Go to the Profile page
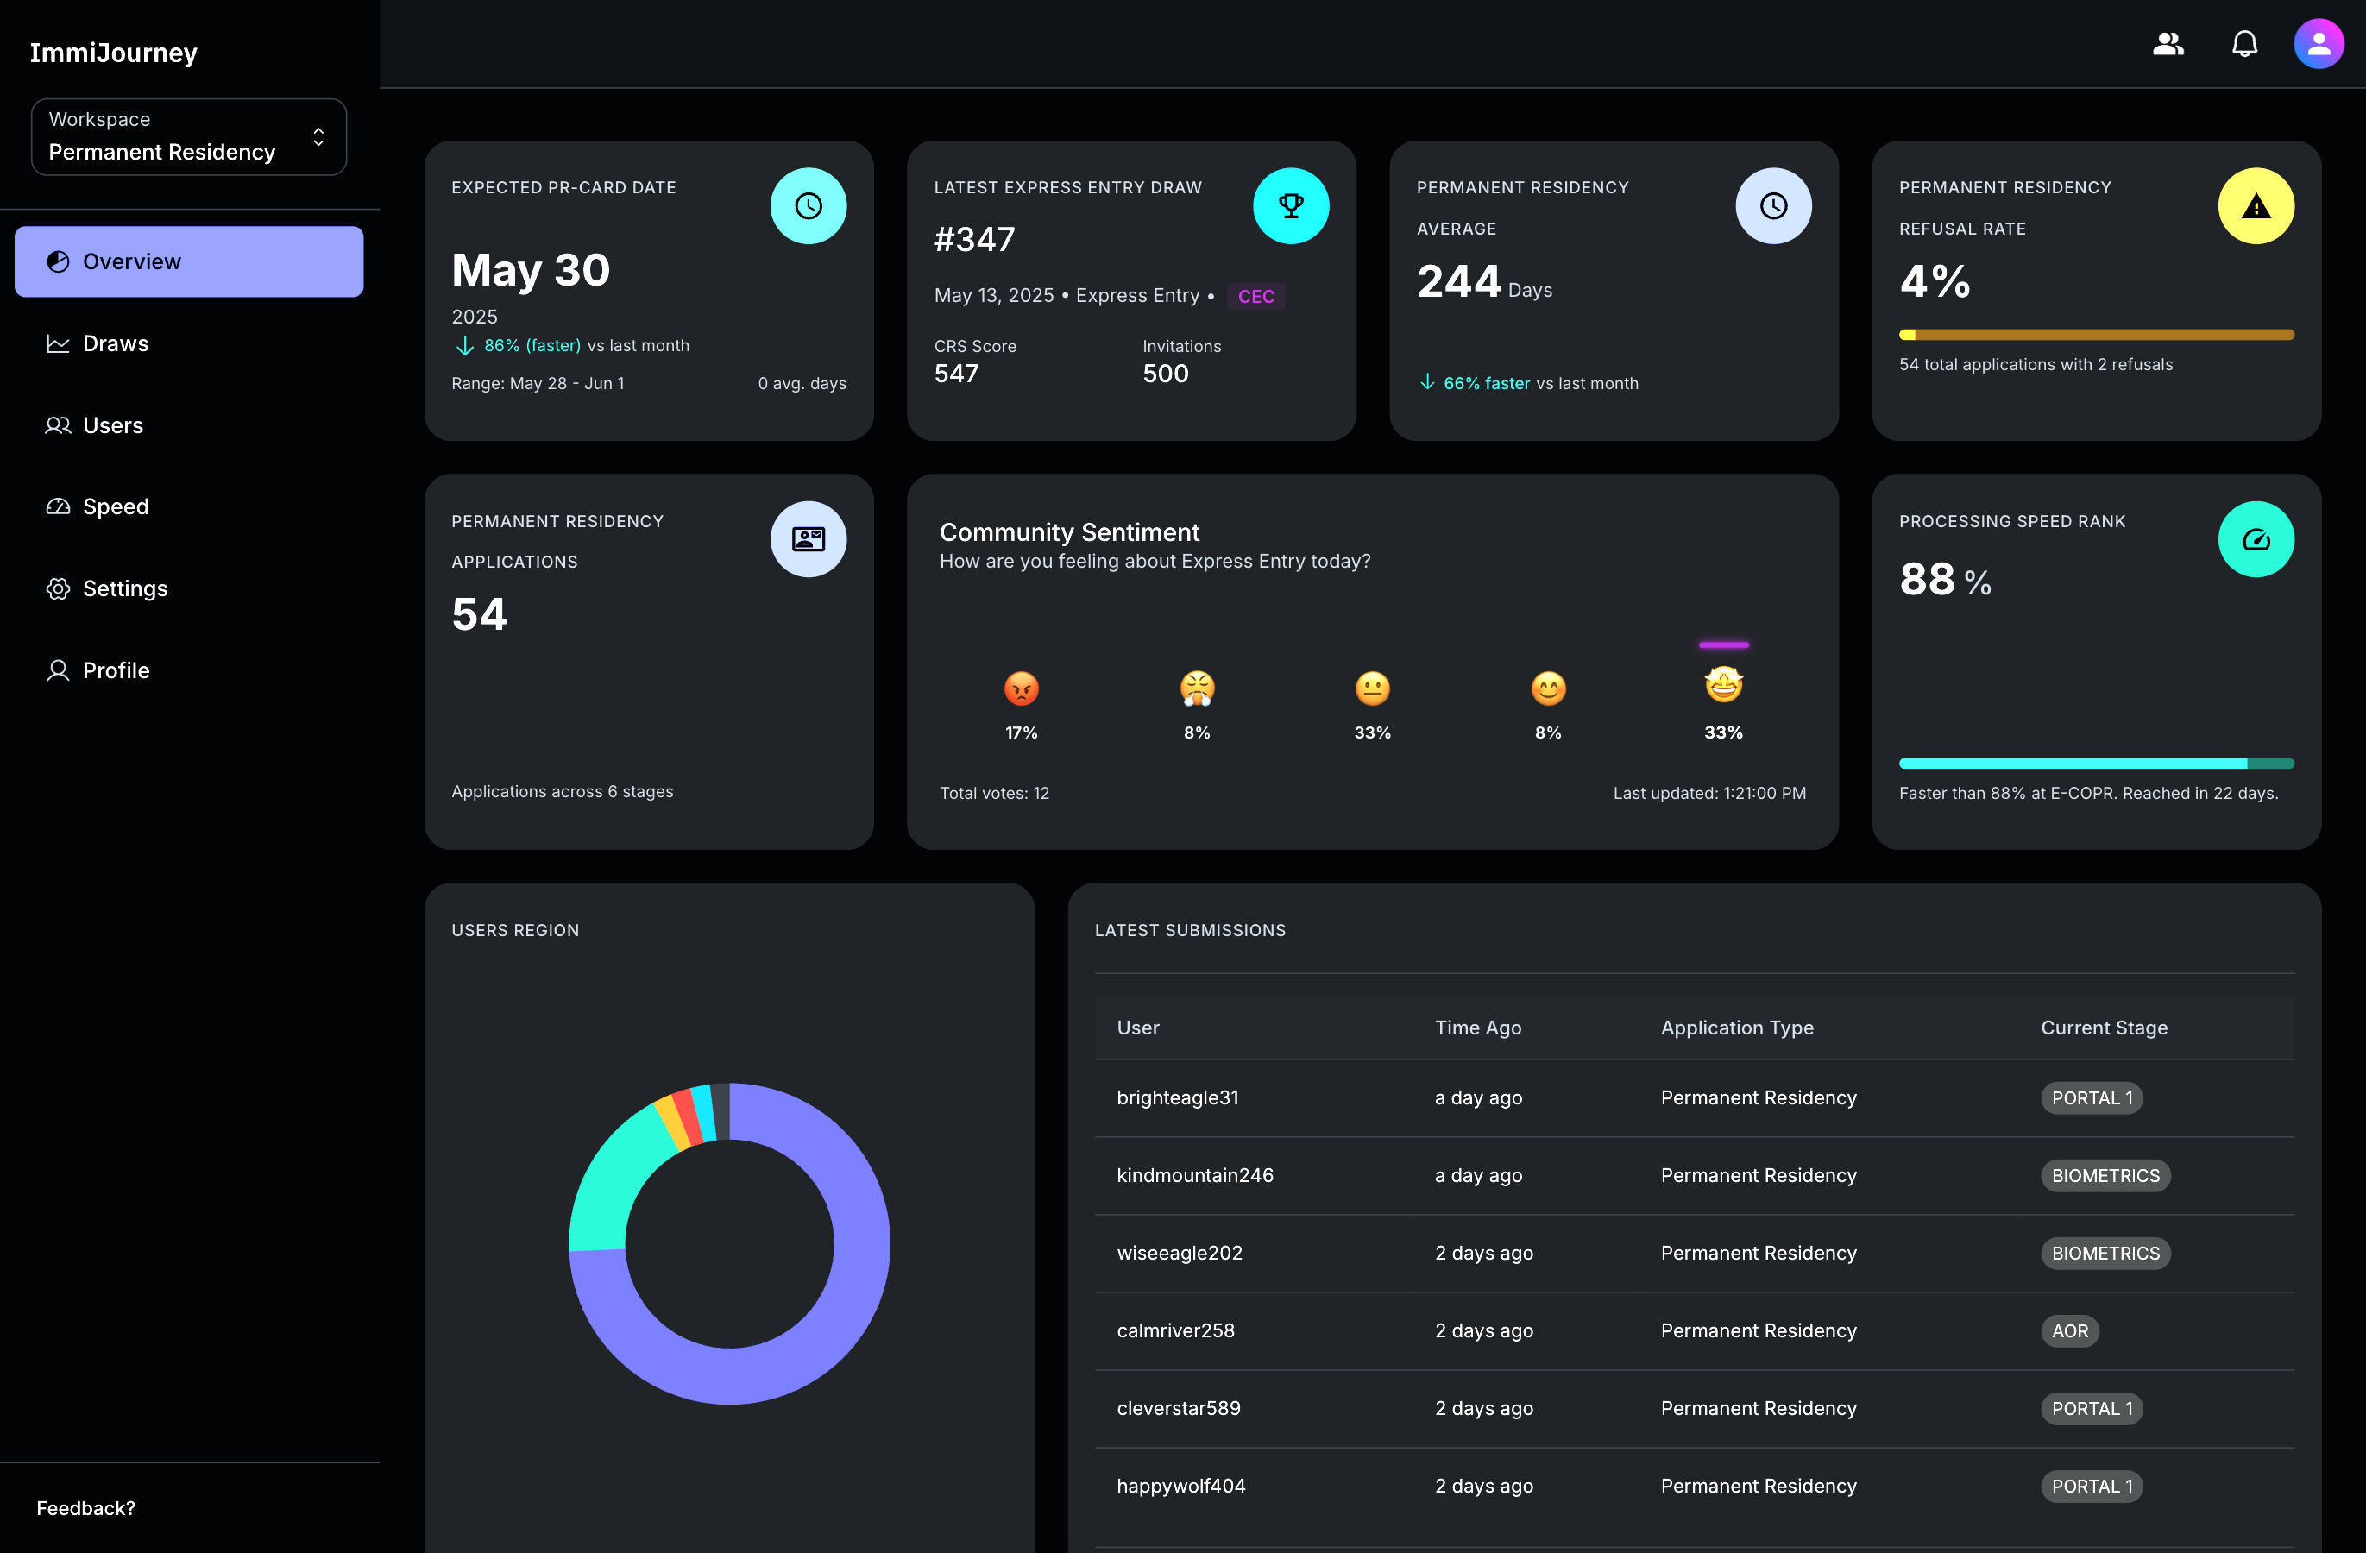This screenshot has width=2366, height=1553. click(116, 670)
